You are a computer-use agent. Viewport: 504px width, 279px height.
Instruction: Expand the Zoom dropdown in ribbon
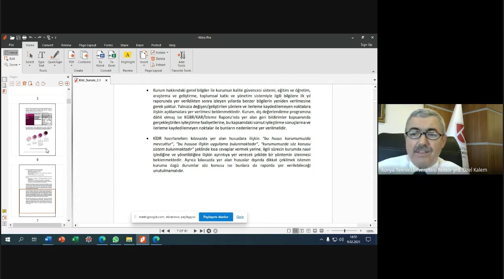pos(12,65)
